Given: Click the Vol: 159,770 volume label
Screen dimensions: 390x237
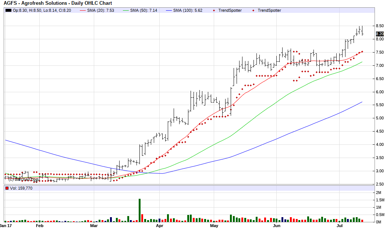Looking at the screenshot, I should tap(21, 188).
